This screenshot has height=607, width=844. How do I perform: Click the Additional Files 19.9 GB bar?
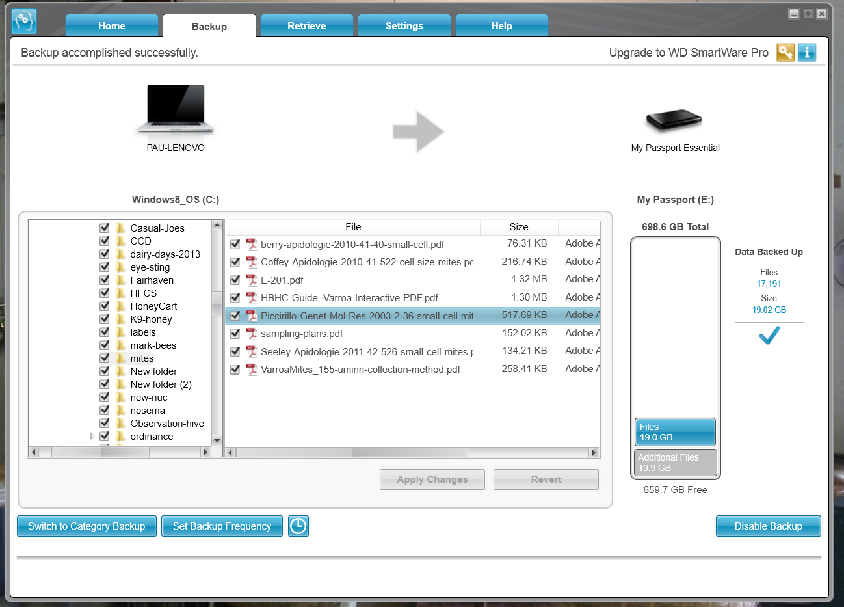point(675,463)
